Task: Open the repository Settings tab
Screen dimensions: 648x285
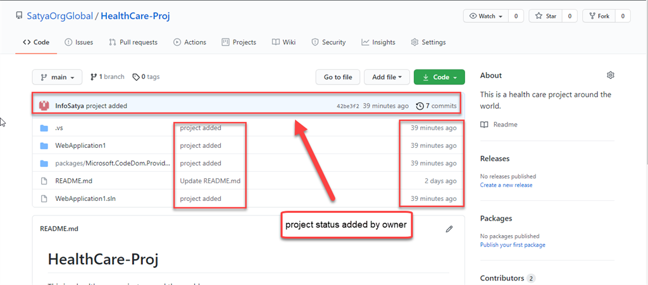Action: point(428,42)
